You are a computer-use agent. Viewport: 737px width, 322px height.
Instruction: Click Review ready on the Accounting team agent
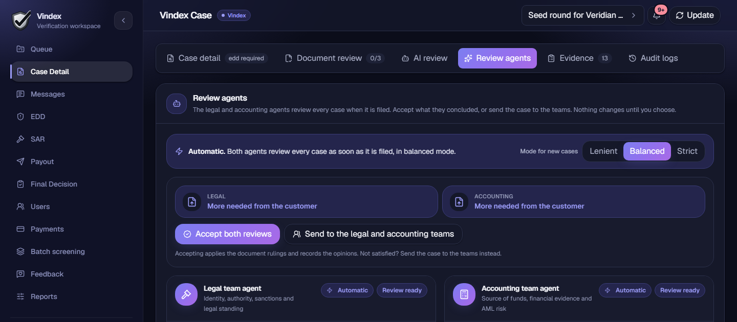[x=680, y=290]
